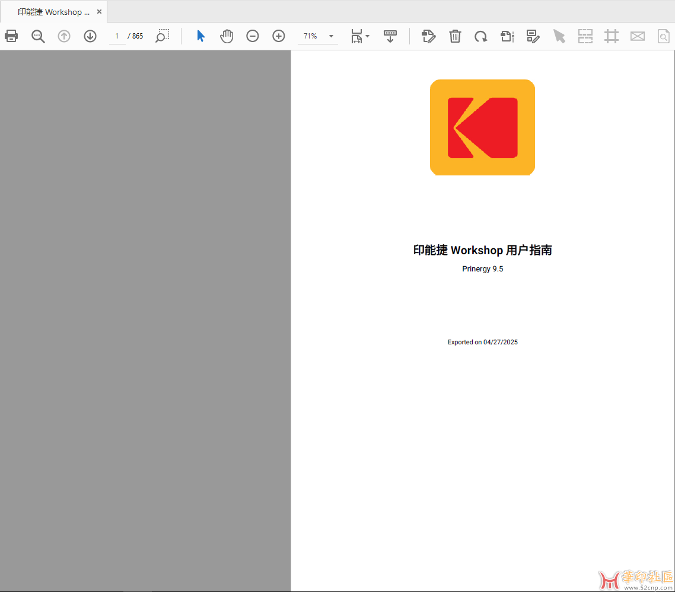Go to previous page with up arrow
Screen dimensions: 675x592
point(63,36)
